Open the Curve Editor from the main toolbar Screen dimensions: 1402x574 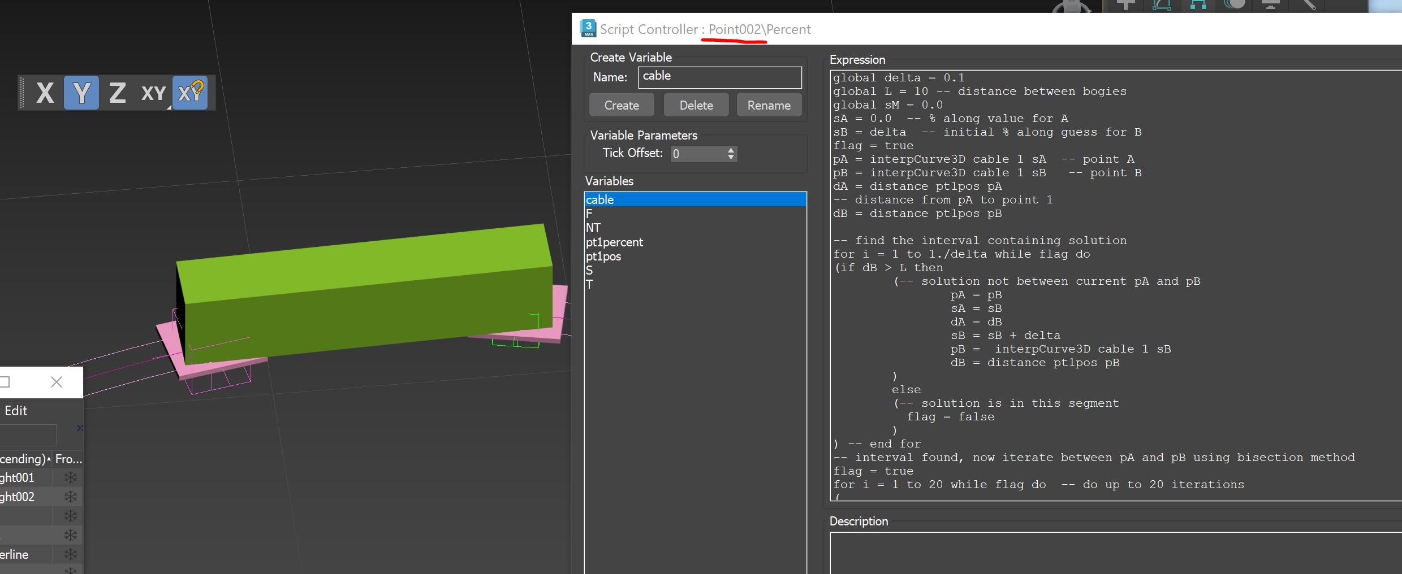pos(1162,7)
